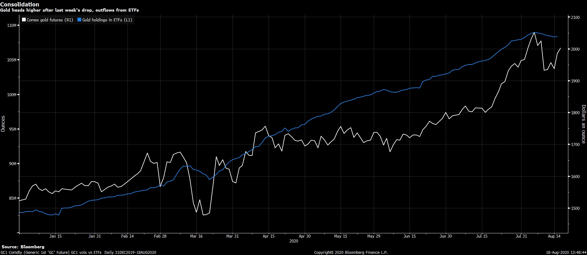587x255 pixels.
Task: Click the Dollars an ounce axis title
Action: 583,124
